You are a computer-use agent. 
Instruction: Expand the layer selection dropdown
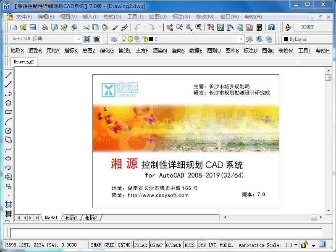[x=241, y=39]
